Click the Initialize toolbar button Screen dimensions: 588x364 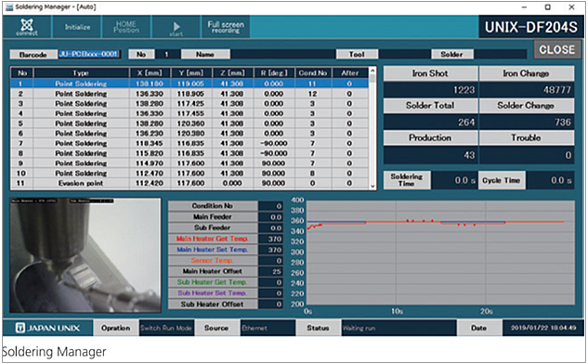(77, 27)
